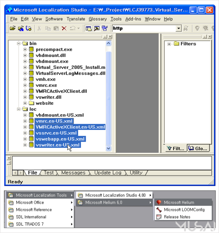Toggle the second view window toolbar icon

(97, 28)
